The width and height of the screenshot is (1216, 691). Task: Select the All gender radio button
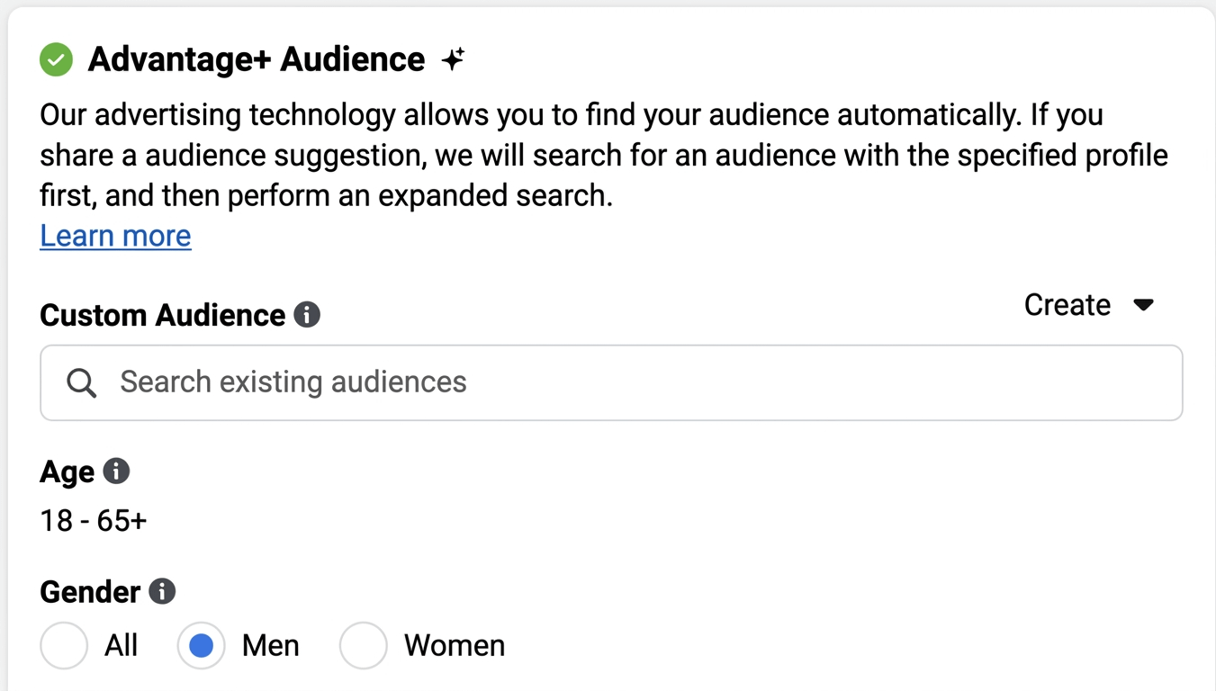[x=64, y=645]
